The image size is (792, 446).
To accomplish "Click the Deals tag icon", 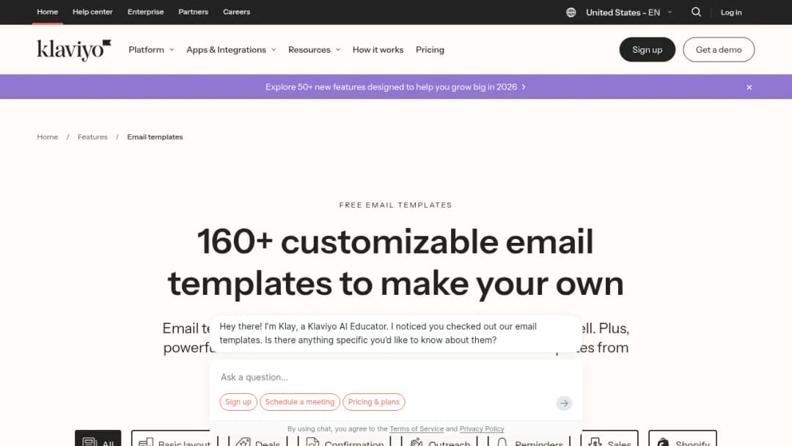I will (243, 442).
